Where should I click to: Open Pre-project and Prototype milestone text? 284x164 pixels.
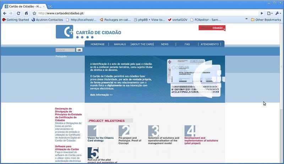pos(130,141)
